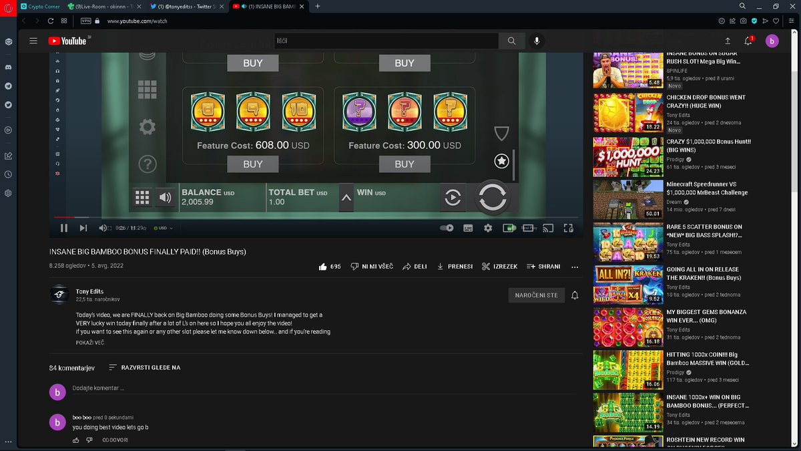
Task: Open player settings gear
Action: point(488,228)
